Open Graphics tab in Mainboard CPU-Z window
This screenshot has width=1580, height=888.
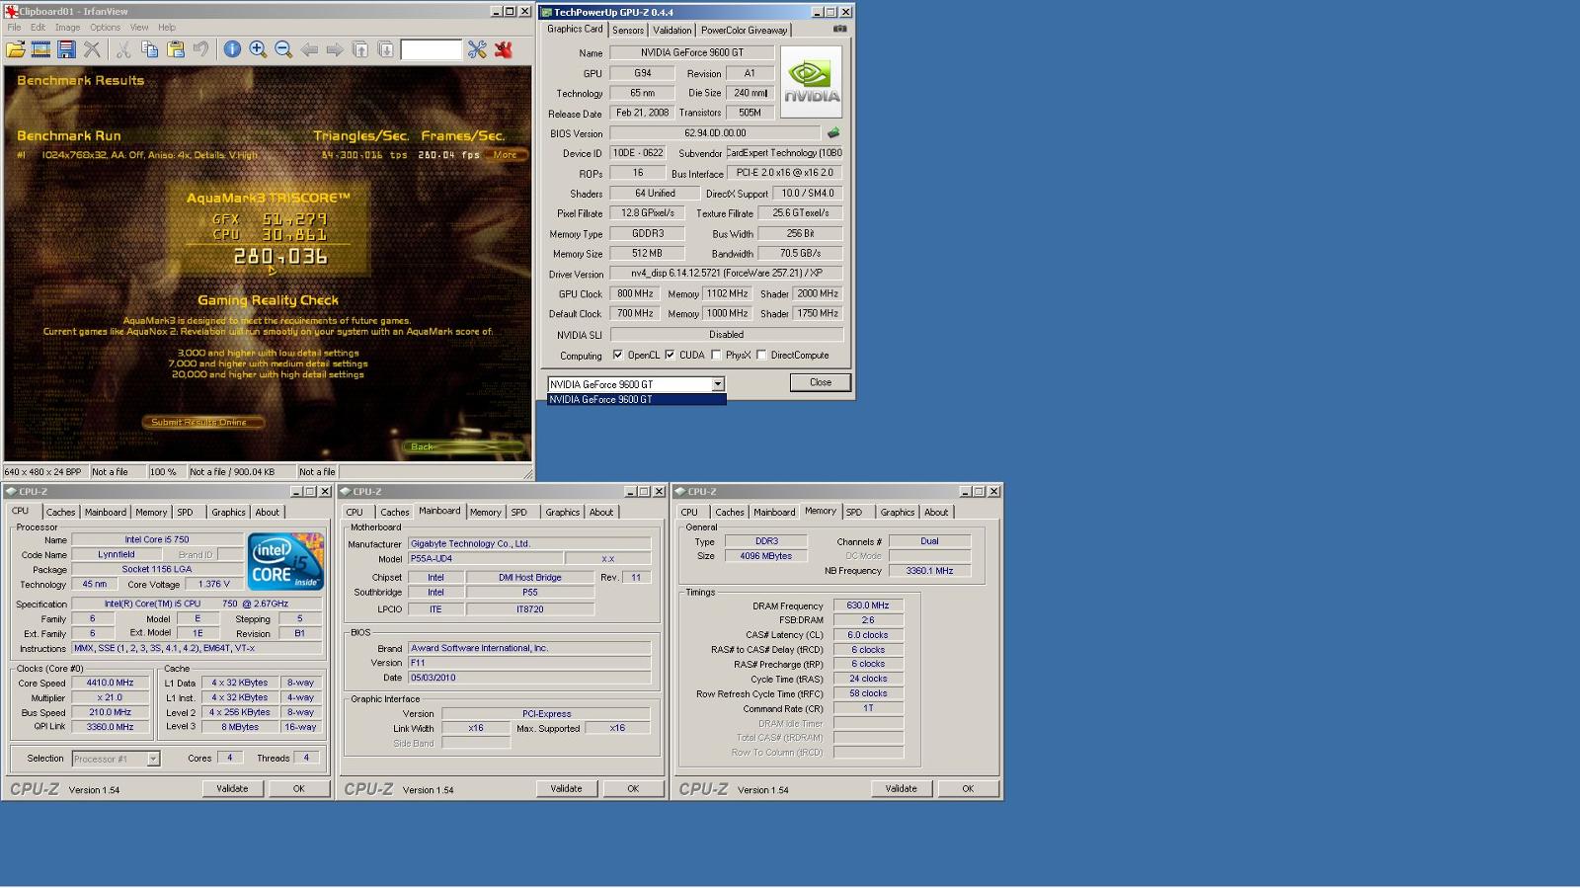click(562, 513)
